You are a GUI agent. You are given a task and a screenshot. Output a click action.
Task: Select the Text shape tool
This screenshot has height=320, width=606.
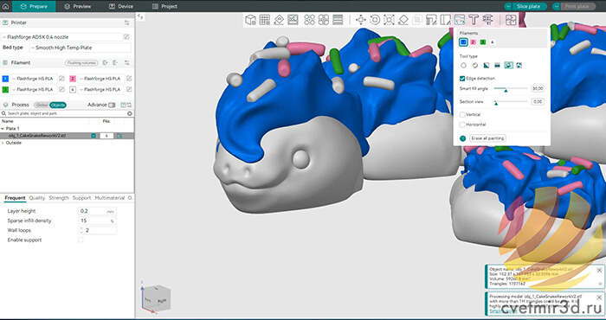click(474, 20)
